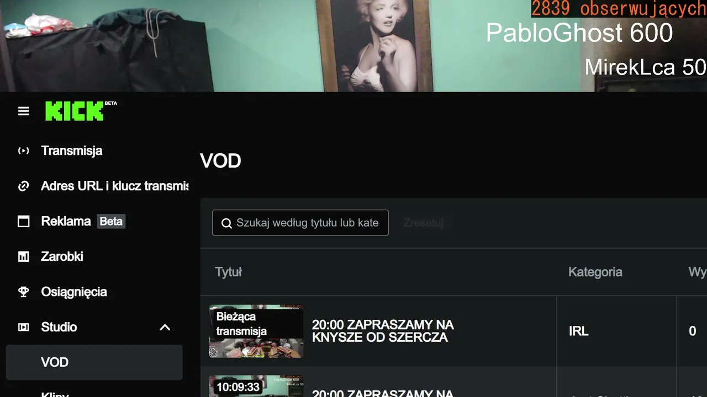707x397 pixels.
Task: Click the link icon for Adres URL
Action: click(x=23, y=186)
